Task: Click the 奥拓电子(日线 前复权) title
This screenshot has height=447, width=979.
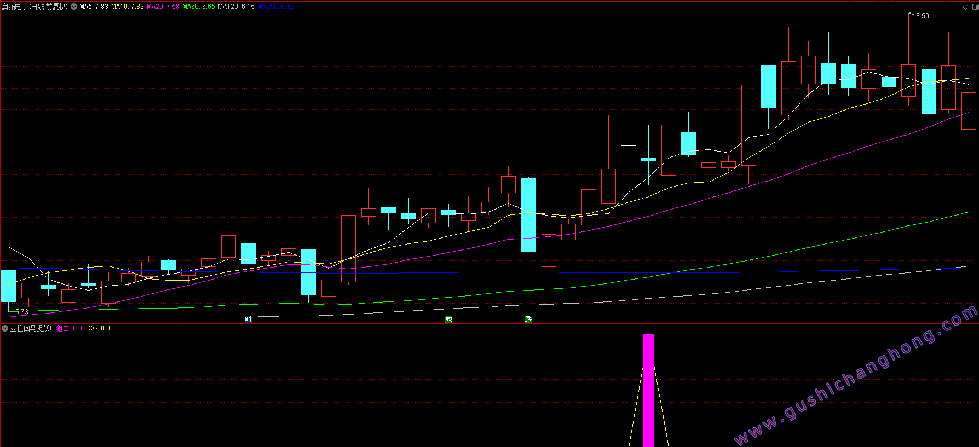Action: click(x=35, y=7)
